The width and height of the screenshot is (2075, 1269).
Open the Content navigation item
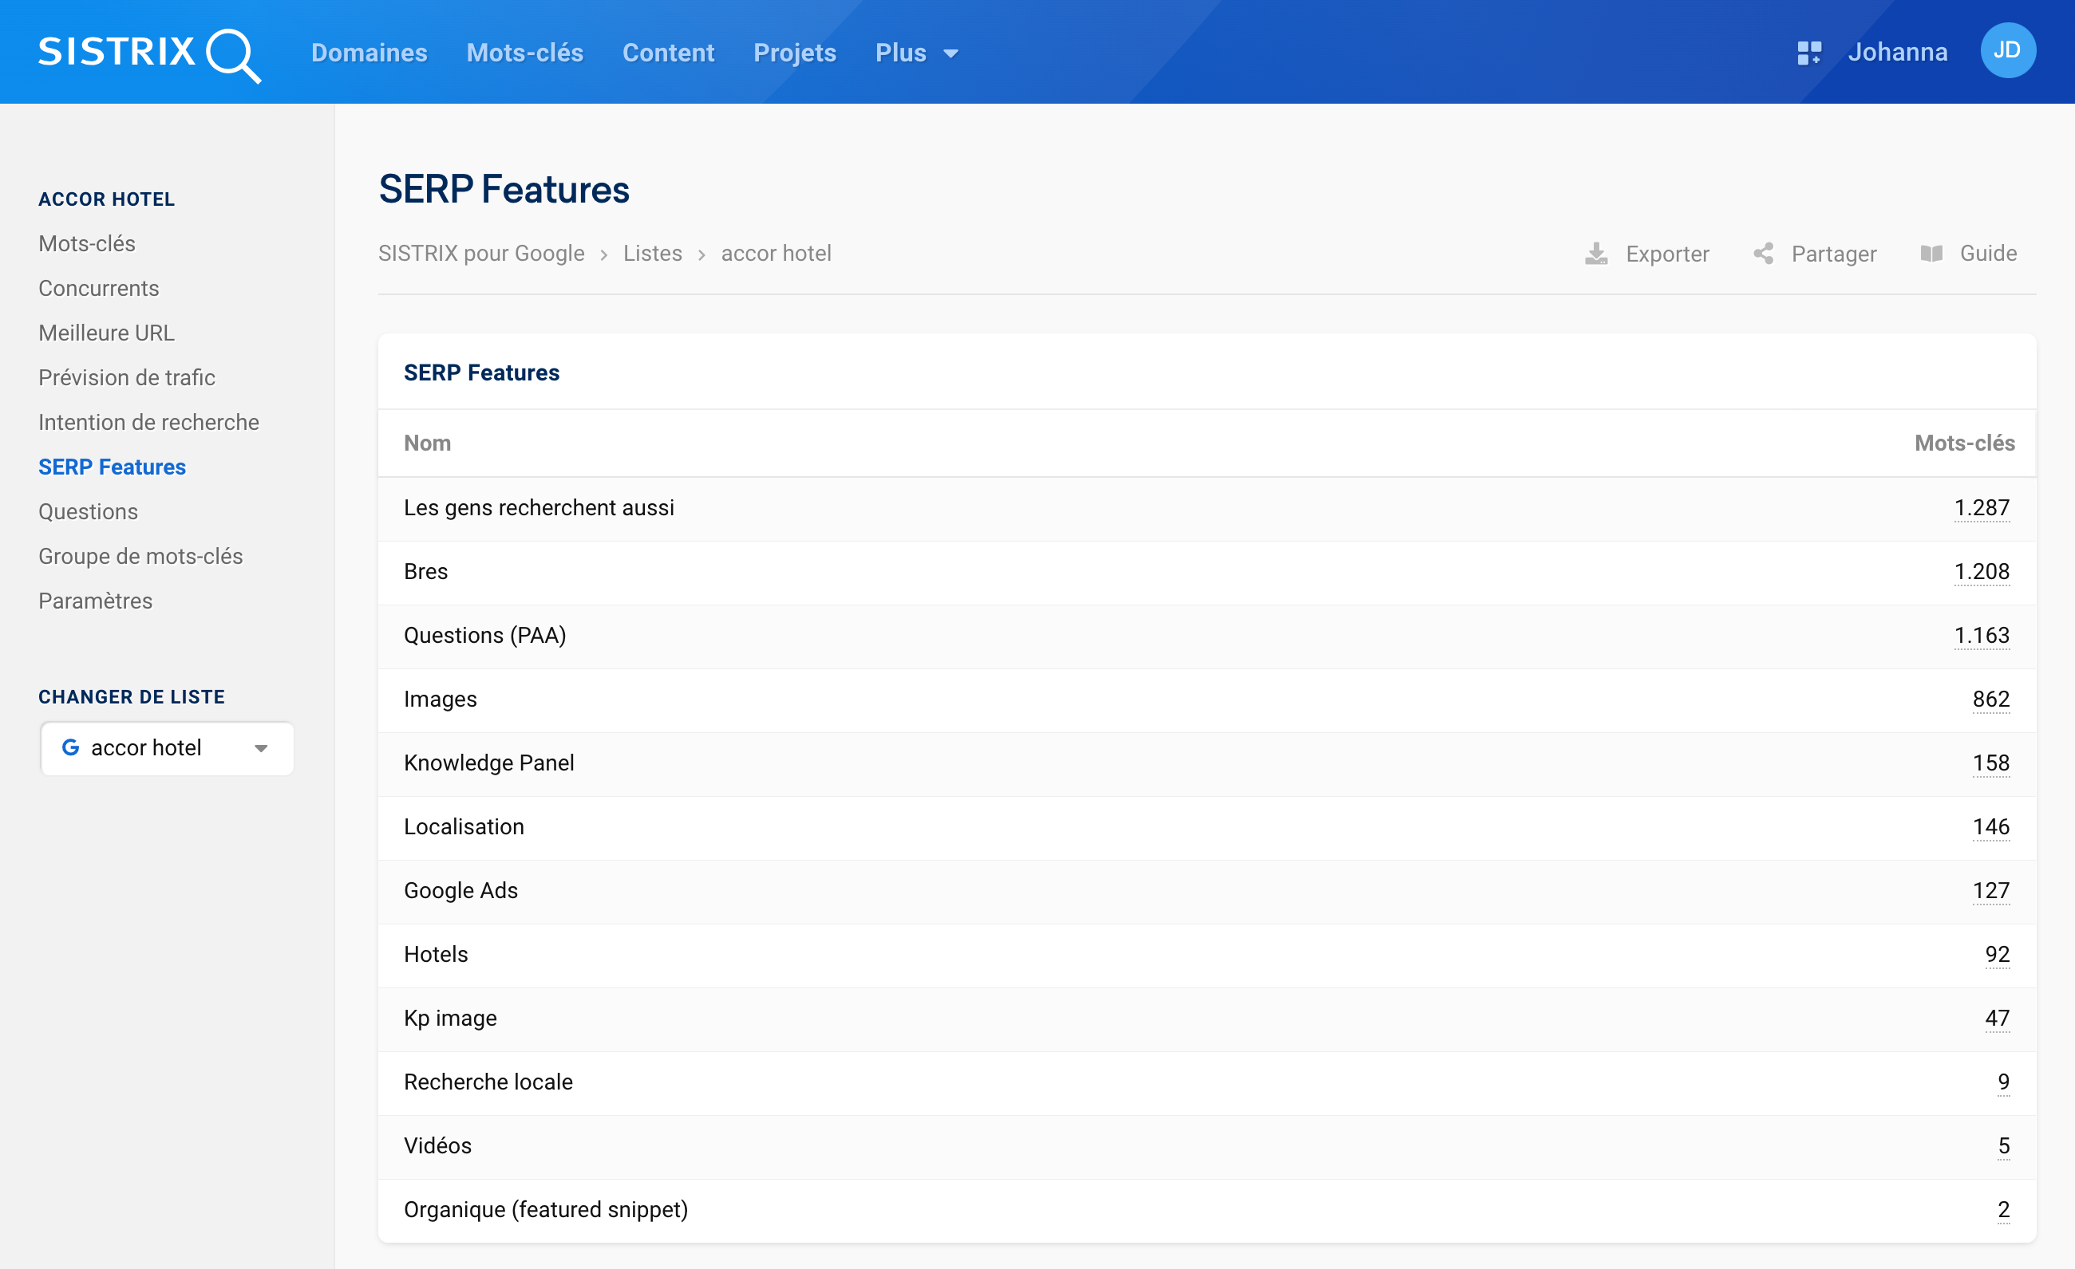[668, 53]
